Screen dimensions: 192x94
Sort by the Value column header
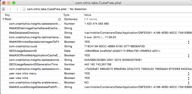point(88,15)
